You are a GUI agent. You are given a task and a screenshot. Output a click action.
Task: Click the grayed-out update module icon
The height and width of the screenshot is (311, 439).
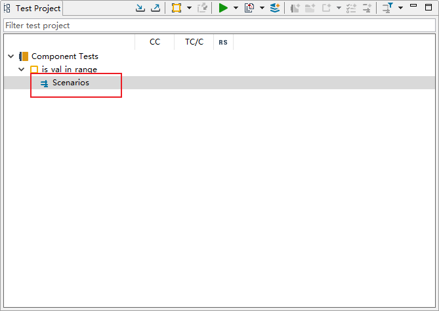(202, 8)
